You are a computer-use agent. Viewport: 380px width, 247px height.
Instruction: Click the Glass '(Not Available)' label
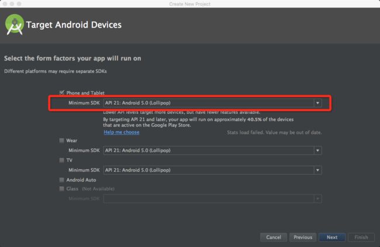coord(98,189)
